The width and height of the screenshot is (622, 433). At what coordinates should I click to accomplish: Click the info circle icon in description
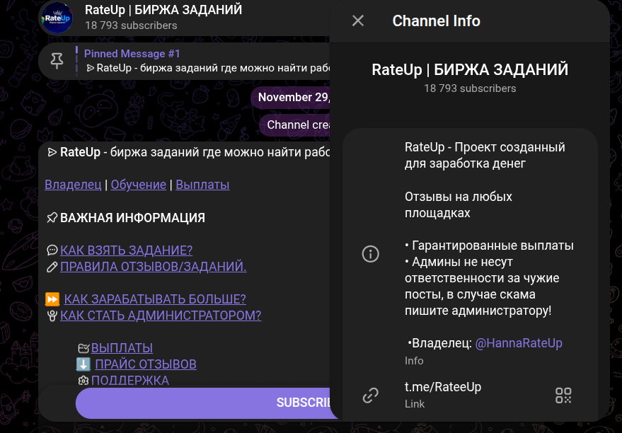point(371,254)
